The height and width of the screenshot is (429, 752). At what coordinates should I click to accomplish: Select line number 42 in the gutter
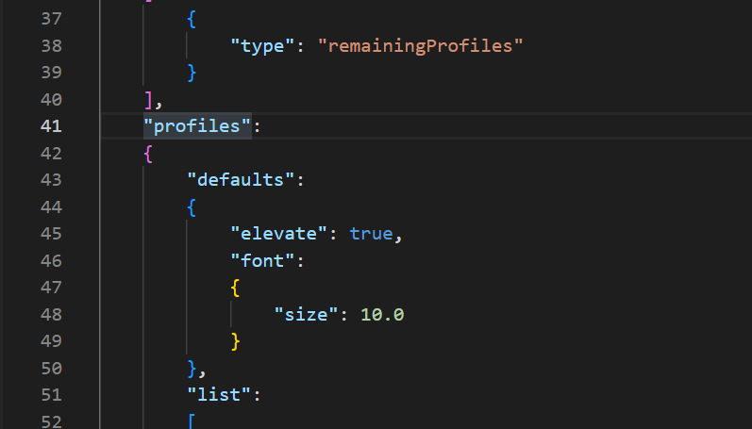51,154
